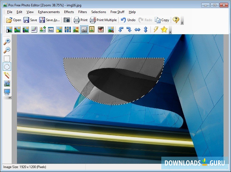Click the Print toolbar button
This screenshot has height=172, width=231.
pyautogui.click(x=81, y=20)
